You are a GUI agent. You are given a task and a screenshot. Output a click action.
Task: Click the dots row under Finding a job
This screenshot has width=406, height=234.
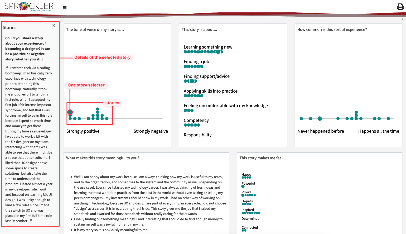tap(194, 66)
